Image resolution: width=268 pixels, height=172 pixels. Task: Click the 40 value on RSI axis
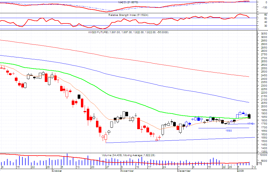click(265, 22)
